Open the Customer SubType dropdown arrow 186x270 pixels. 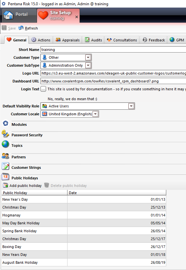[88, 65]
